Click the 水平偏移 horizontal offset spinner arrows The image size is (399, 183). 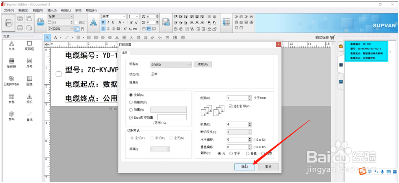click(250, 140)
